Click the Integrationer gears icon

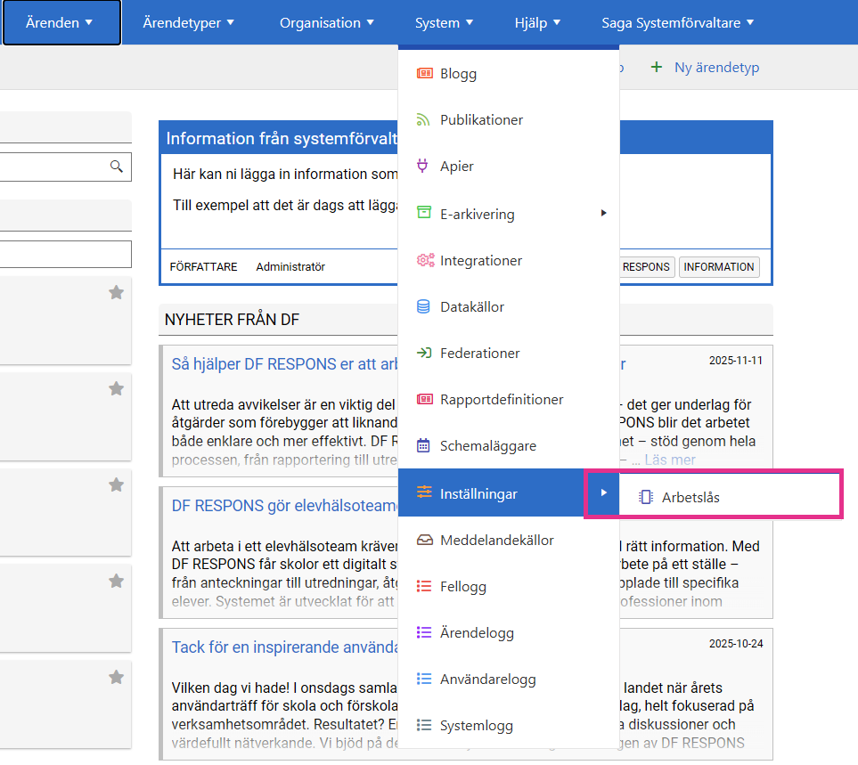point(425,261)
